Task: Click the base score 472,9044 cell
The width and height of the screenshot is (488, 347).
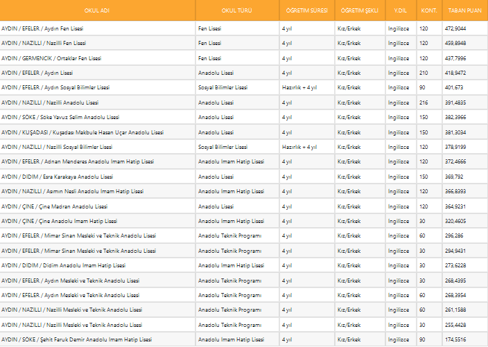Action: 455,28
